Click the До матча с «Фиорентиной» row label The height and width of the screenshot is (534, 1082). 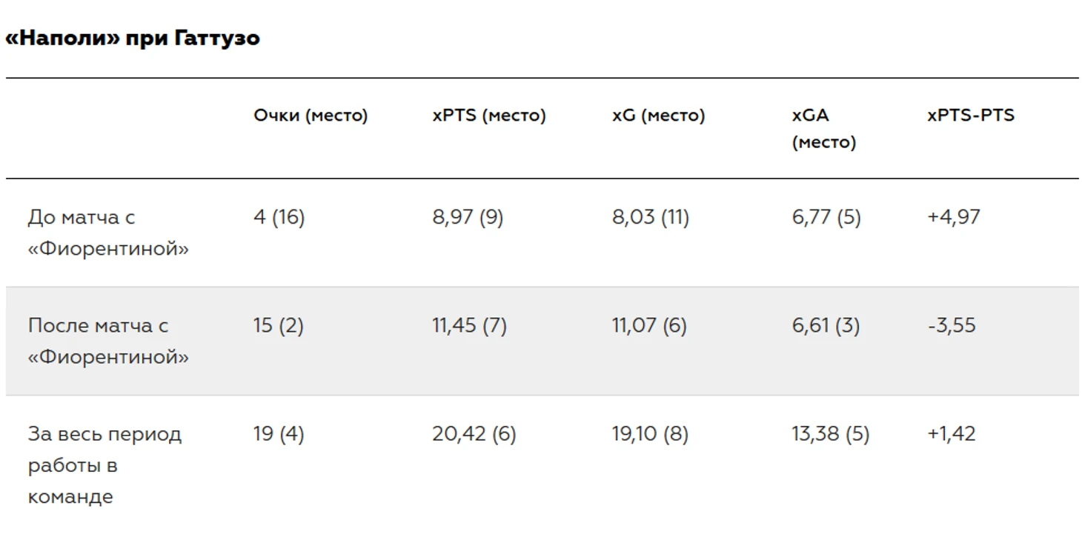108,233
